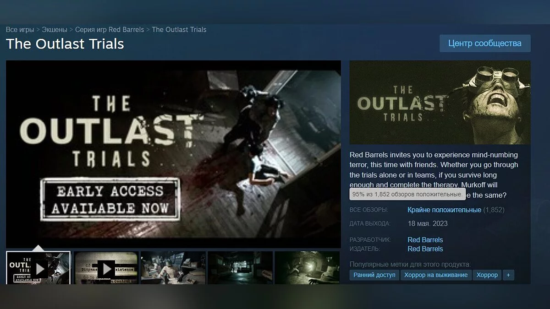Click 'Популярные метки для этого продукта:' text

pyautogui.click(x=410, y=265)
